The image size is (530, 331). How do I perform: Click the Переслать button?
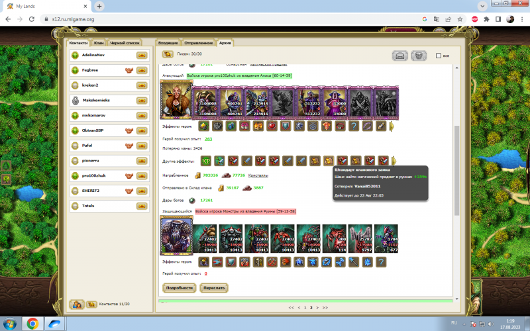click(214, 288)
